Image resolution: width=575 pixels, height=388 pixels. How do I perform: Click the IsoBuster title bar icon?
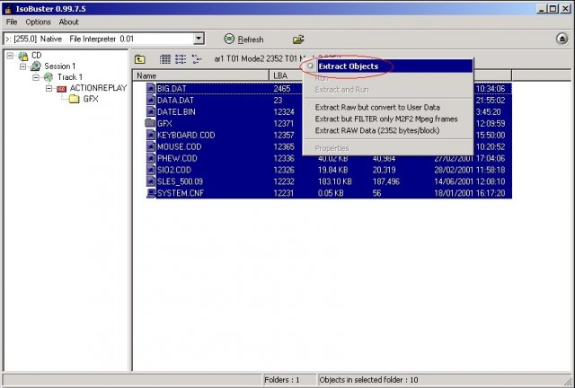pyautogui.click(x=8, y=9)
